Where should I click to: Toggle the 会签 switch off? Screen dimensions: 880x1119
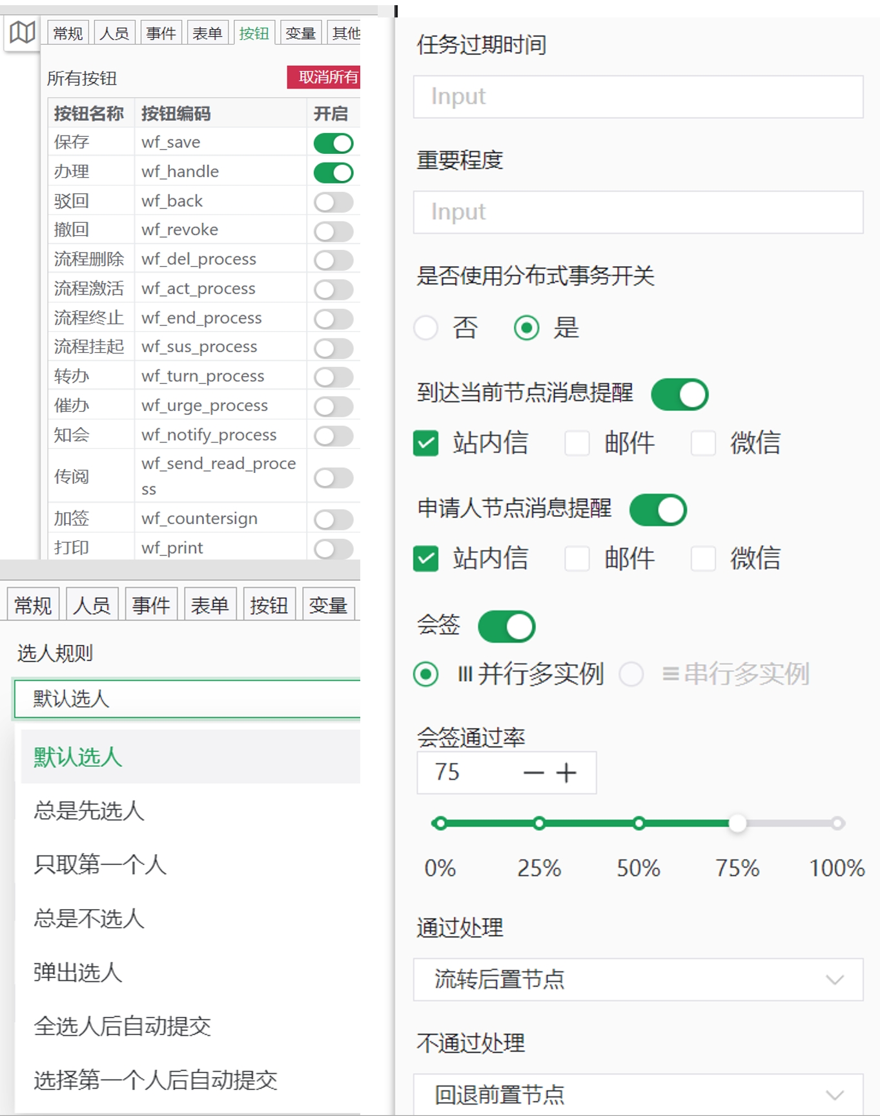(506, 627)
